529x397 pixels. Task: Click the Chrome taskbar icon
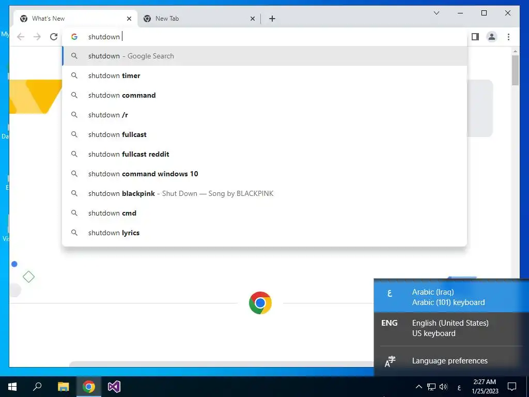[89, 387]
